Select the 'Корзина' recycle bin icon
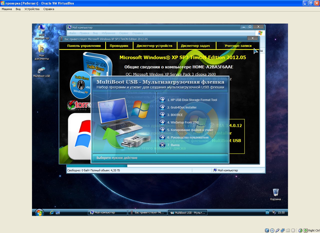Viewport: 320px width, 233px height. point(275,195)
